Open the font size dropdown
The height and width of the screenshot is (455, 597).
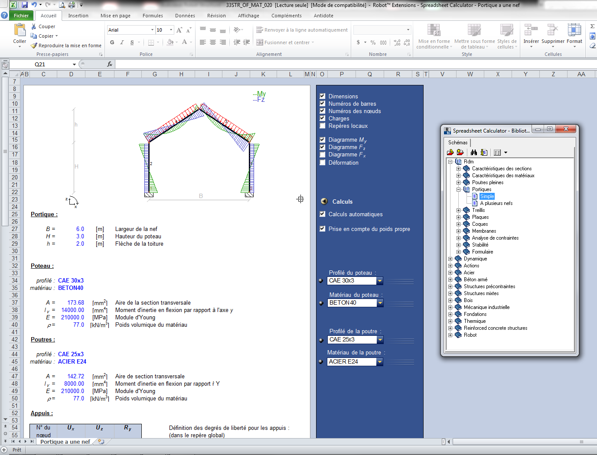pyautogui.click(x=171, y=30)
